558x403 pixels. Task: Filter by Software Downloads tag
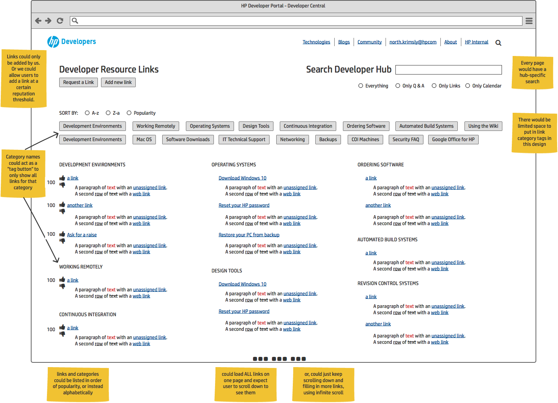point(188,140)
